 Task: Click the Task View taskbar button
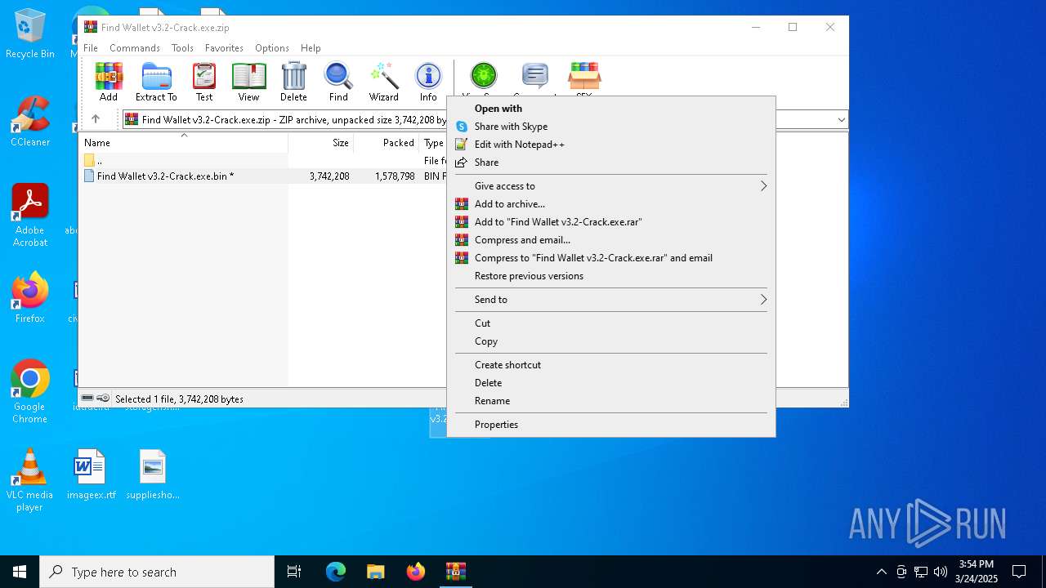tap(294, 572)
